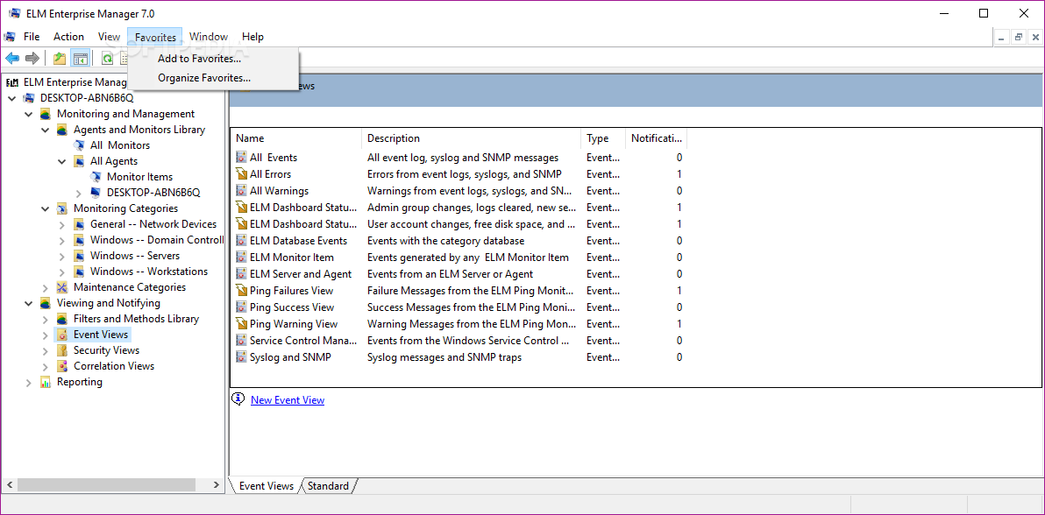The height and width of the screenshot is (515, 1045).
Task: Expand the Correlation Views node
Action: pos(46,366)
